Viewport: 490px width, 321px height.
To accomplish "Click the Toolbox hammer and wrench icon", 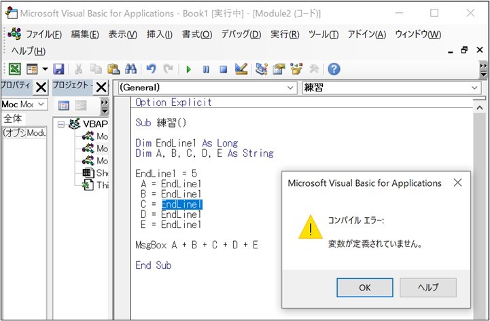I will (x=313, y=69).
